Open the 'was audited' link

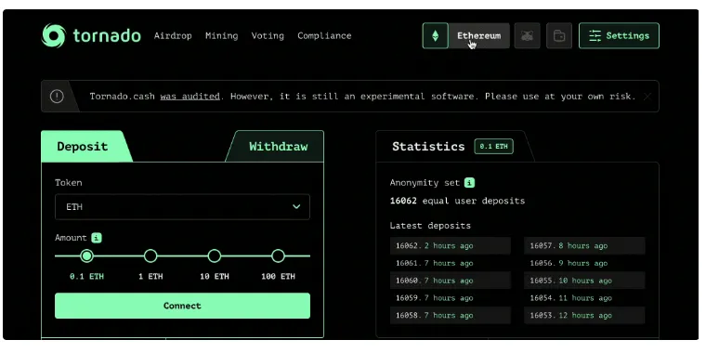tap(190, 97)
